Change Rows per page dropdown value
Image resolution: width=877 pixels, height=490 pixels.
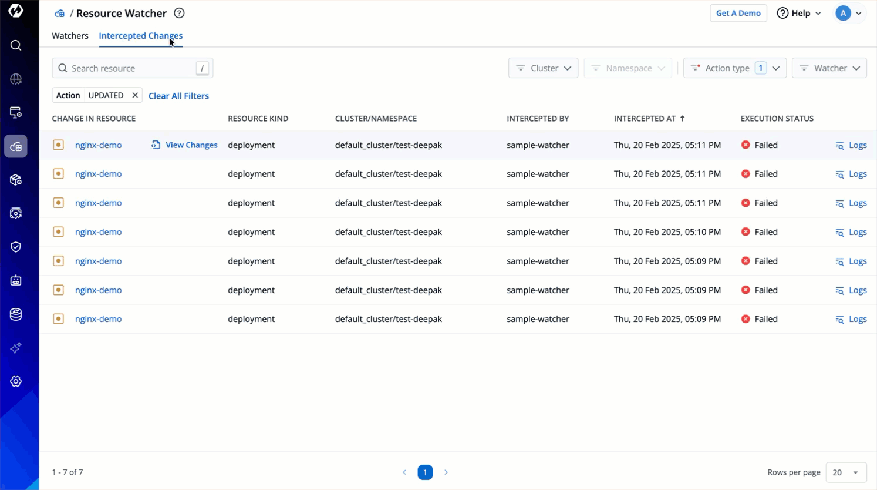pyautogui.click(x=846, y=472)
